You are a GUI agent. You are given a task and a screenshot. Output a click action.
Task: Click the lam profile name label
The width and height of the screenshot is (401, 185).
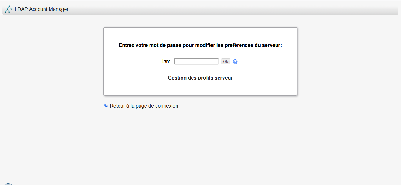click(166, 62)
